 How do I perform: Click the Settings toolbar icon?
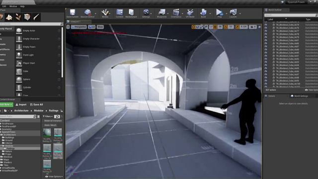click(146, 12)
